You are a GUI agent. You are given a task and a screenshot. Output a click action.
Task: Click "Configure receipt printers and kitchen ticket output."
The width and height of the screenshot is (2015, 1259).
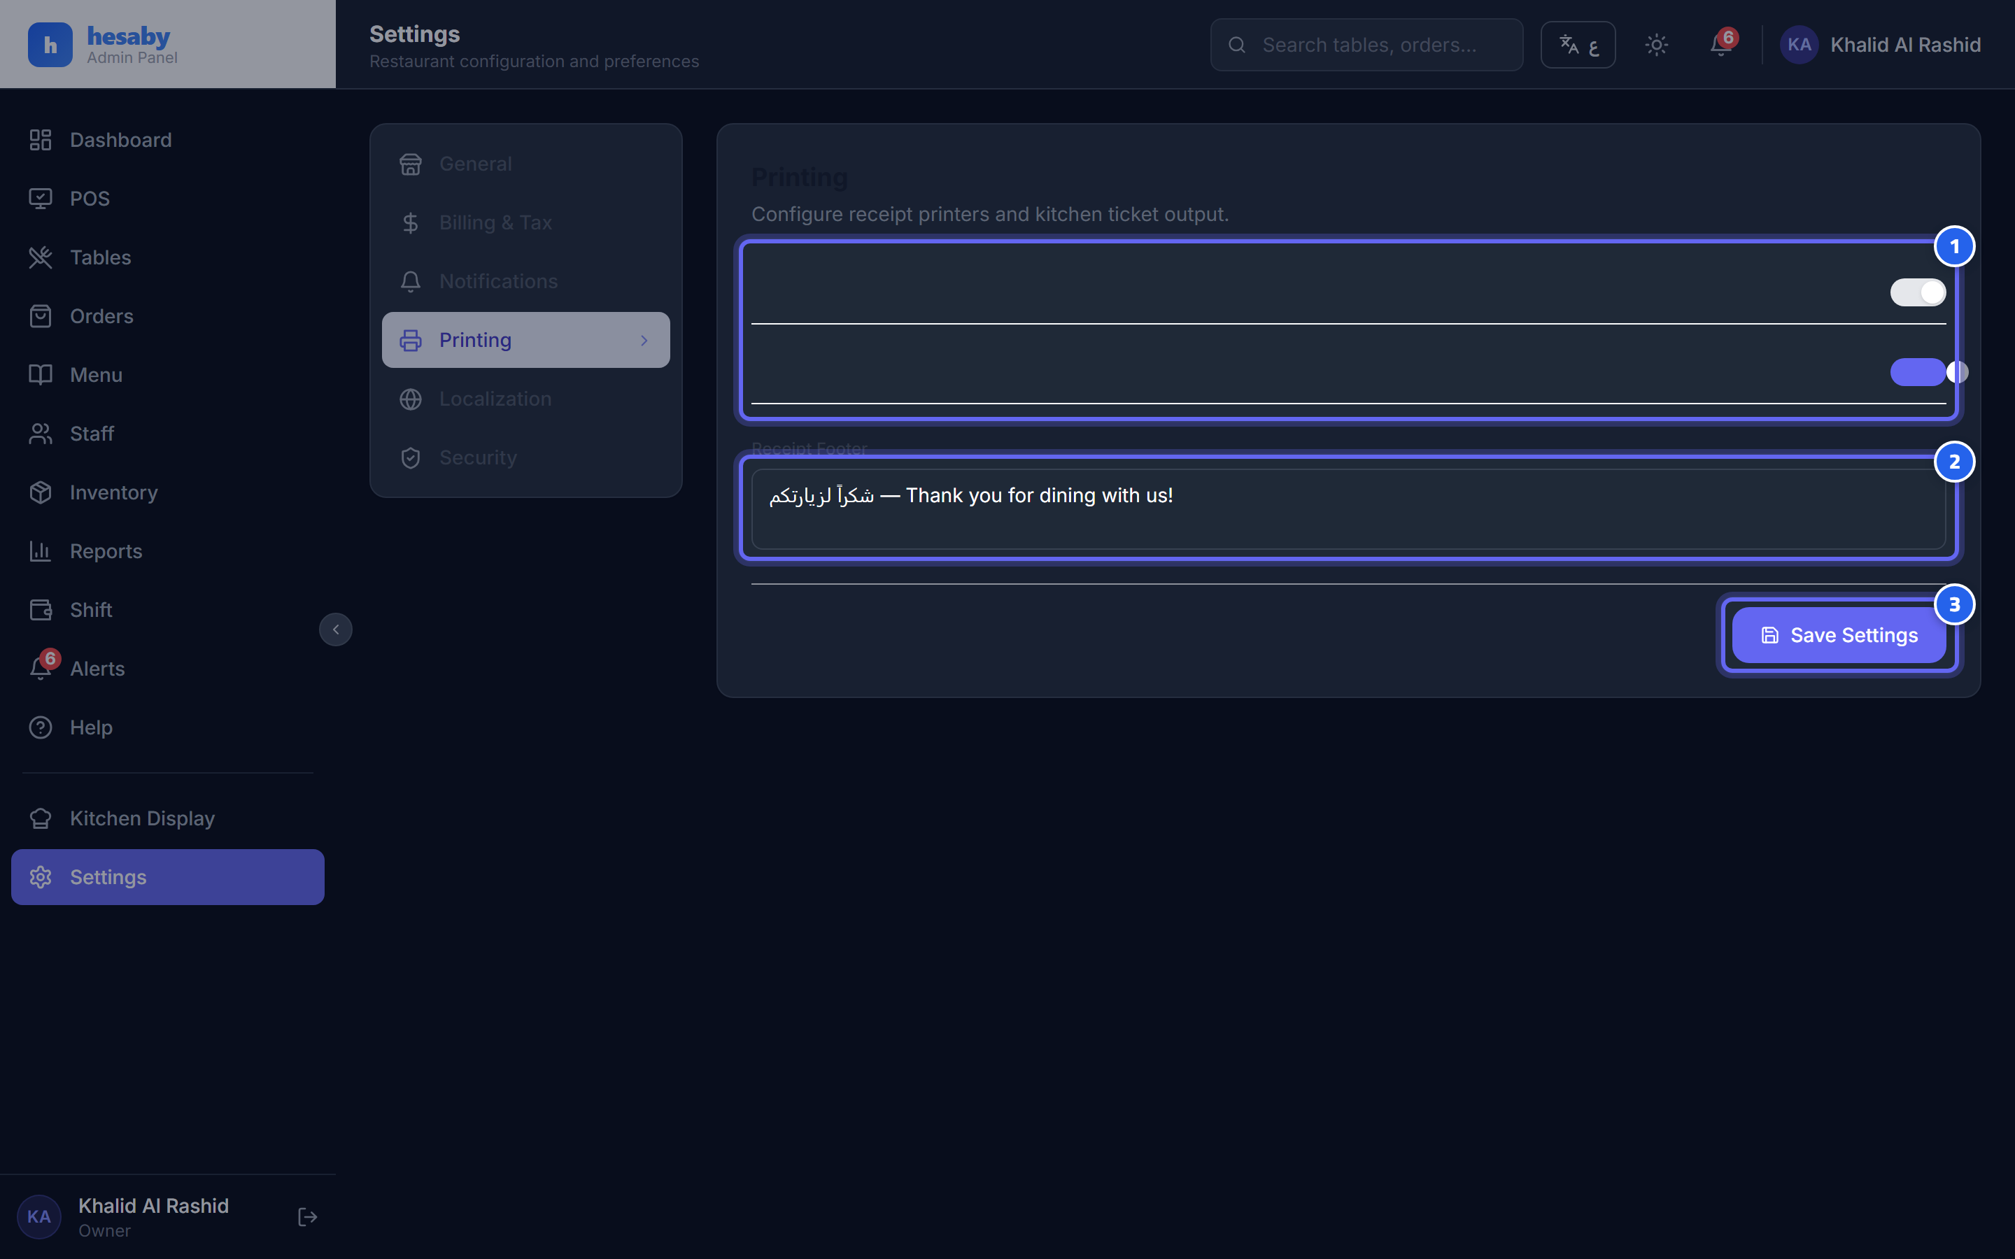(989, 214)
